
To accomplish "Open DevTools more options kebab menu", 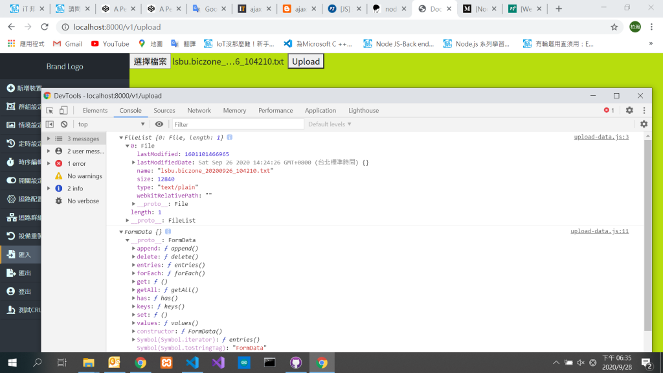I will click(x=644, y=110).
